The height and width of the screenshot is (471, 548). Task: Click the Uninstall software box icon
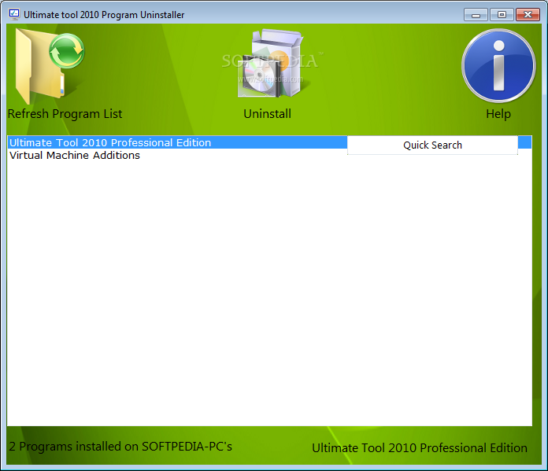point(270,63)
